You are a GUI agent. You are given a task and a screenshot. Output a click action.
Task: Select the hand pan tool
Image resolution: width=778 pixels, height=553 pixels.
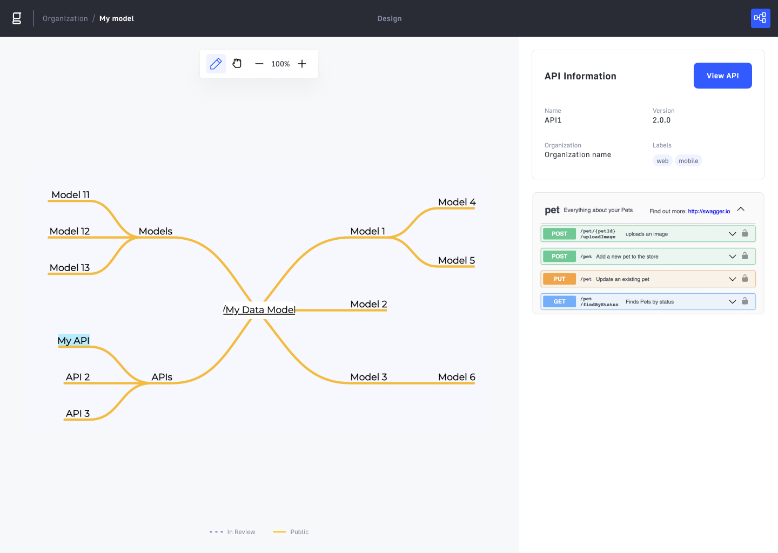[x=237, y=63]
